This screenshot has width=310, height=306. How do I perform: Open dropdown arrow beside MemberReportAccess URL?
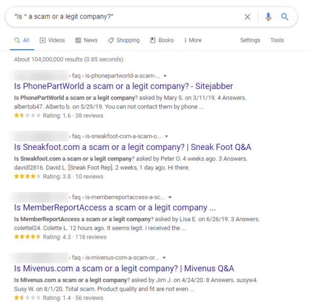pyautogui.click(x=170, y=197)
